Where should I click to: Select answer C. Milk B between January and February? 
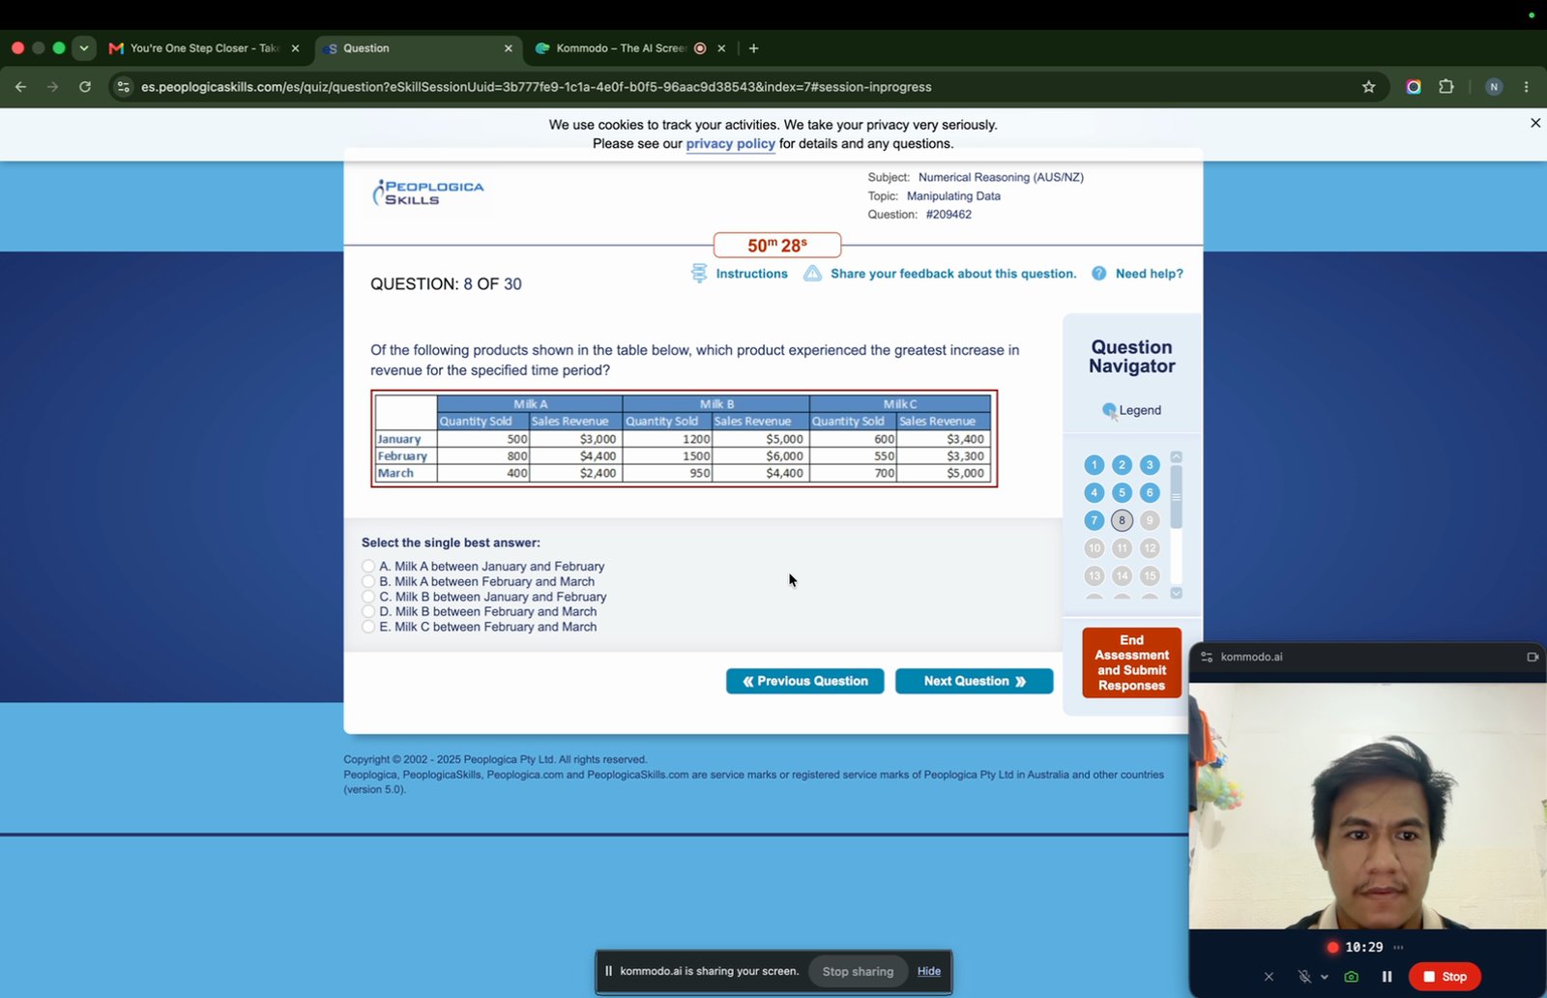point(368,597)
